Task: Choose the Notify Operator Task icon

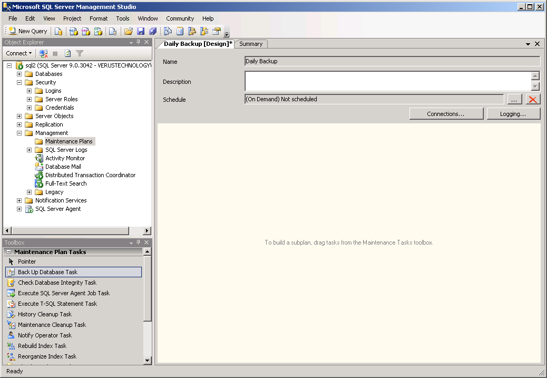Action: 11,335
